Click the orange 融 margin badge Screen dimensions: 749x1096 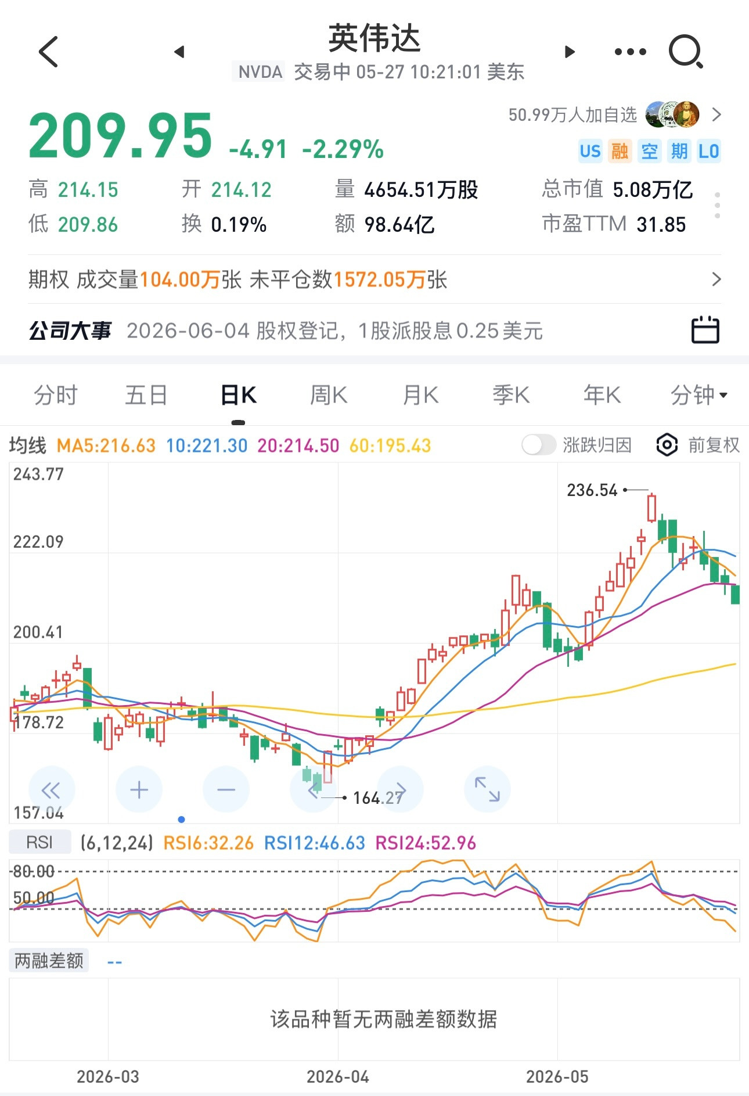620,152
